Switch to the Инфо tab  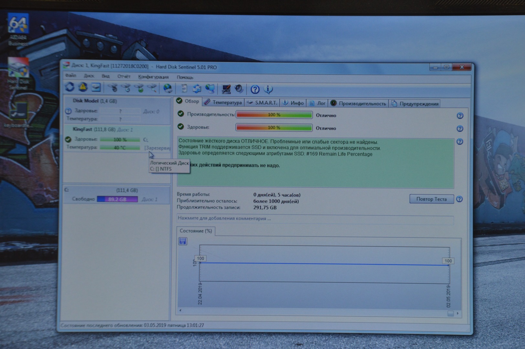point(293,103)
